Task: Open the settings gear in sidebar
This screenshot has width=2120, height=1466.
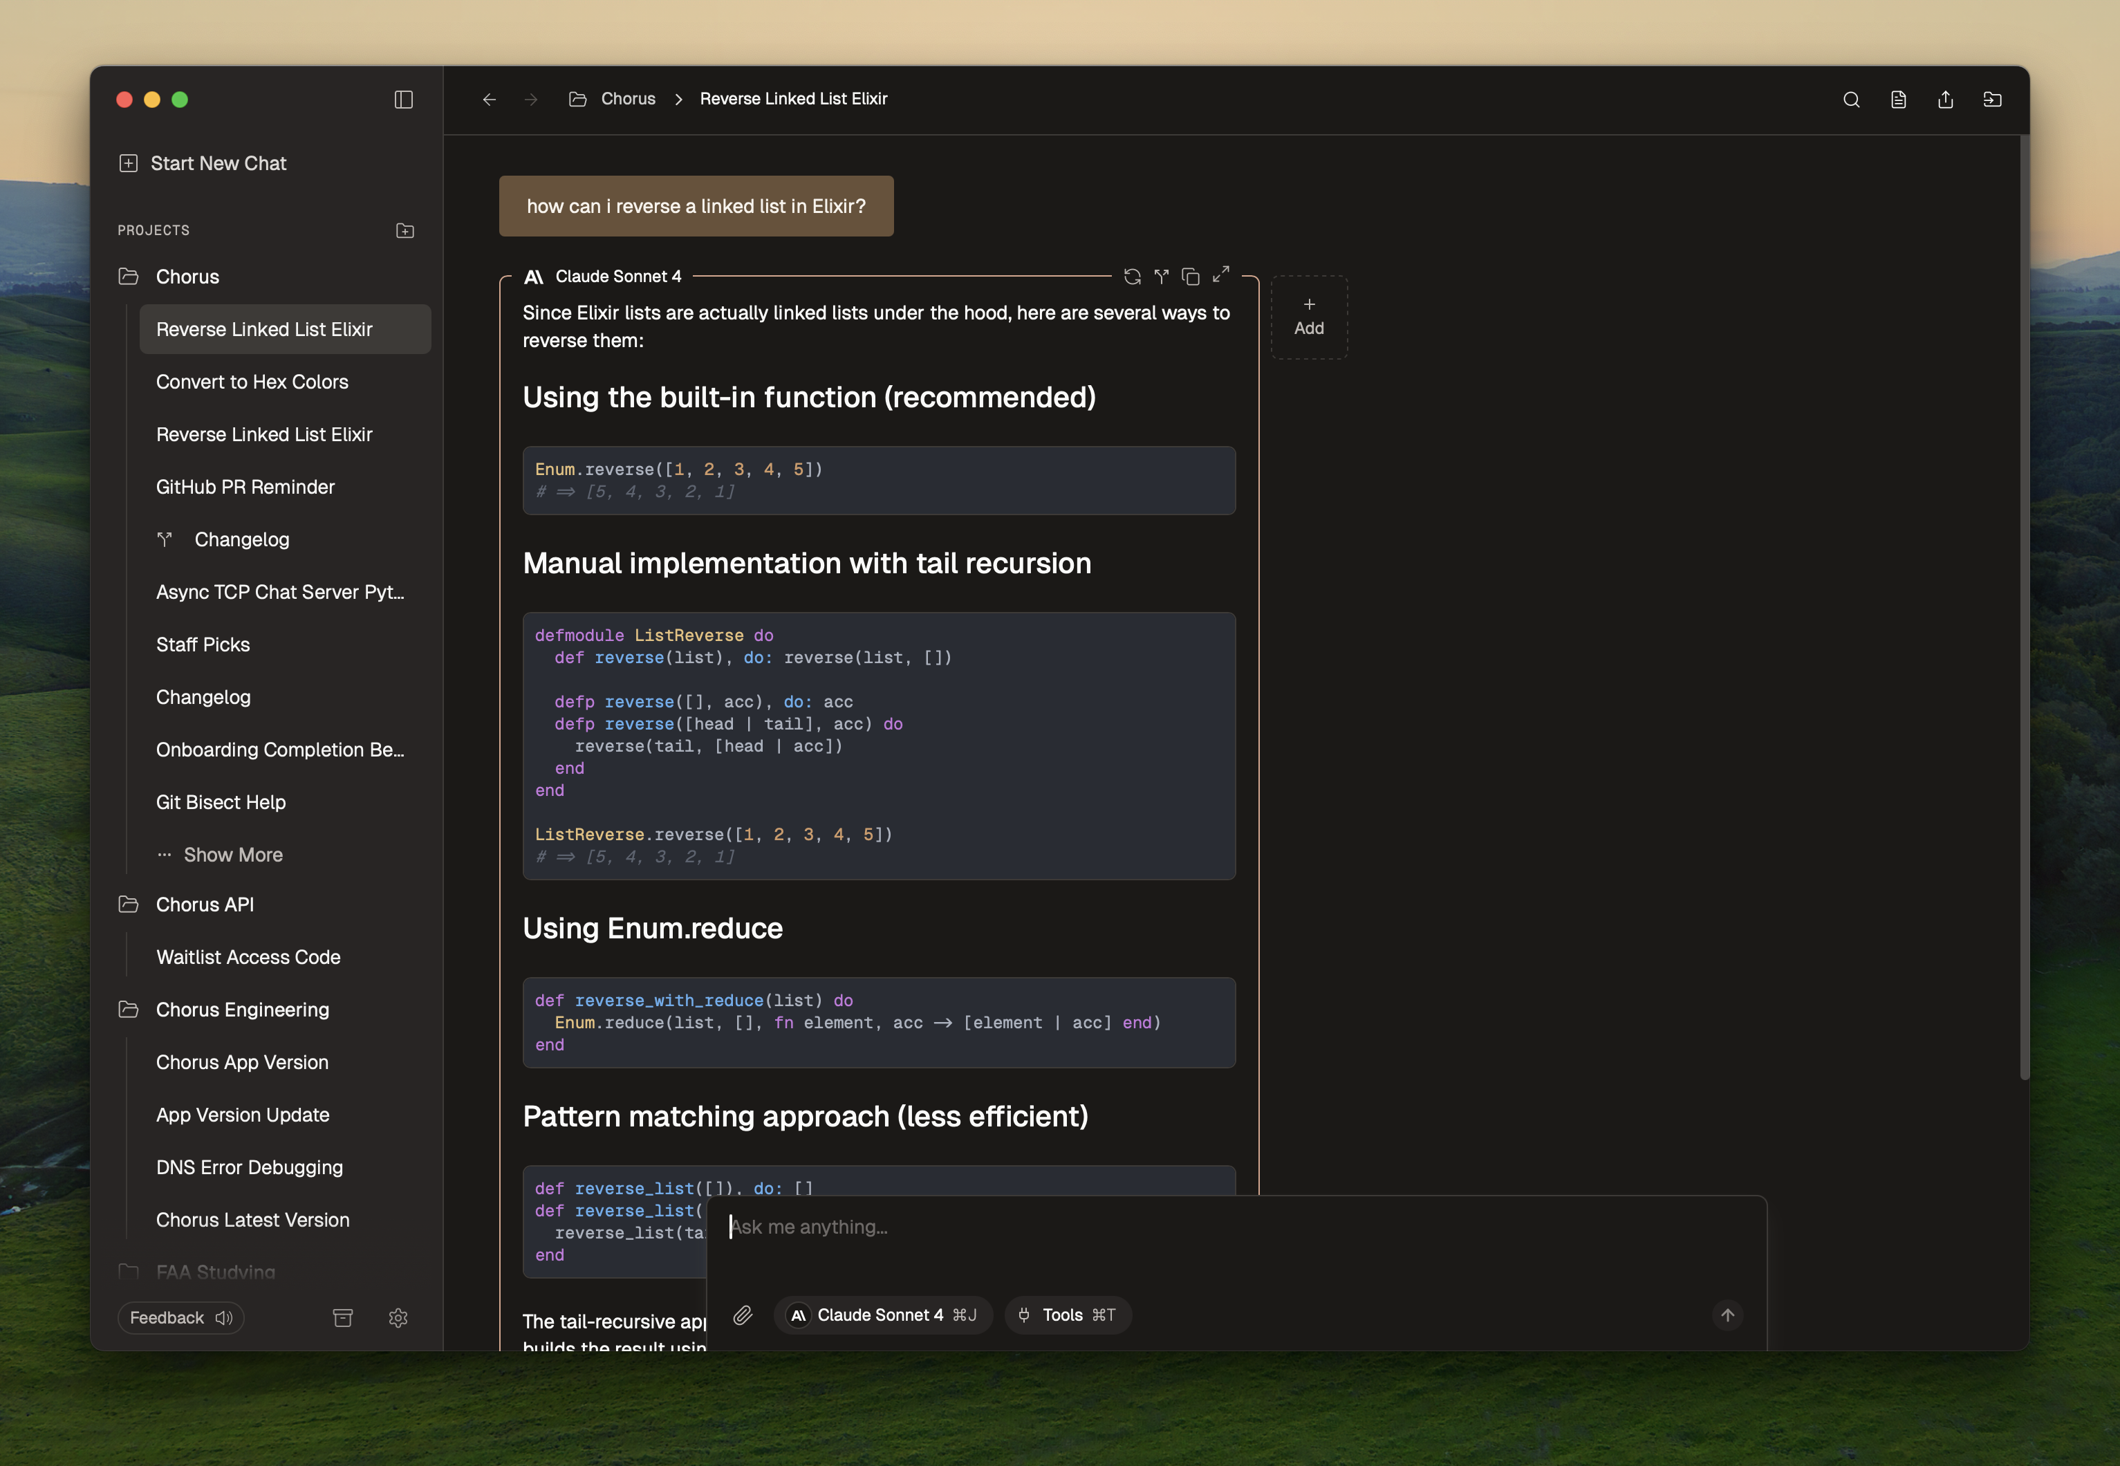Action: (398, 1318)
